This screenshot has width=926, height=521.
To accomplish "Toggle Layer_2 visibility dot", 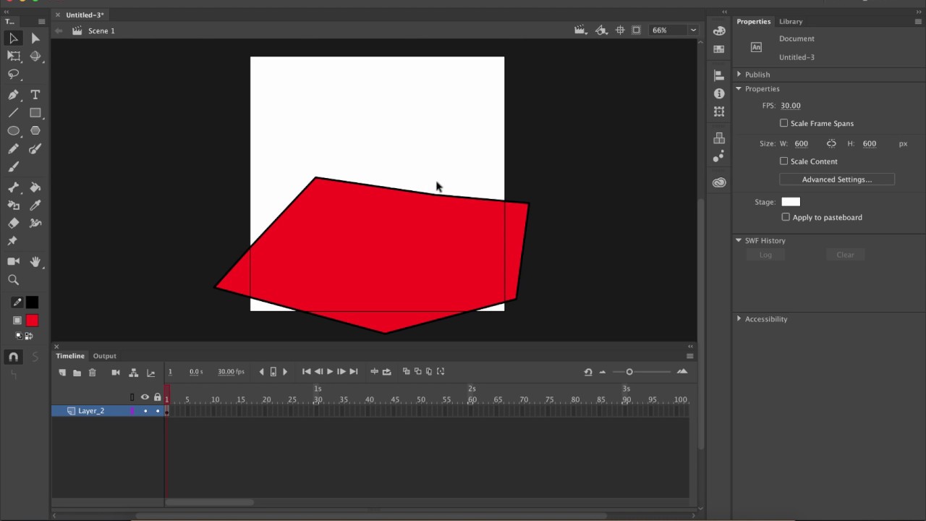I will pos(145,411).
